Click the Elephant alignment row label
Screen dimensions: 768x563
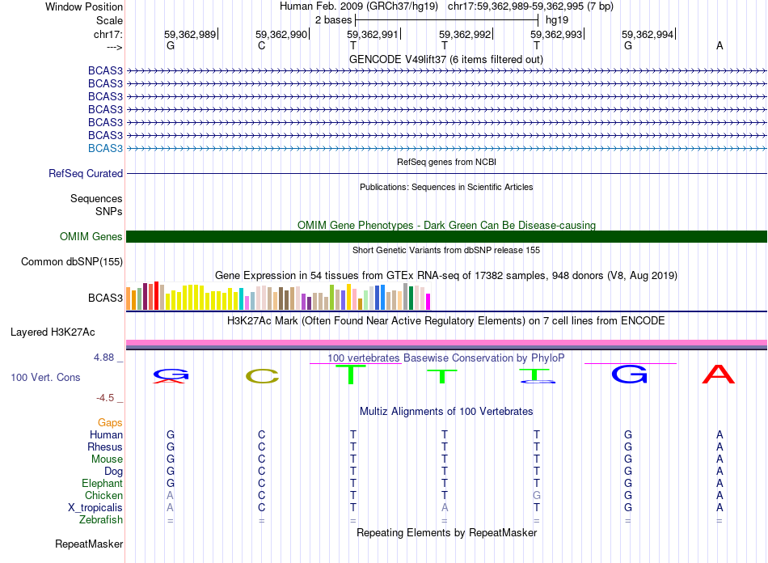[x=102, y=484]
